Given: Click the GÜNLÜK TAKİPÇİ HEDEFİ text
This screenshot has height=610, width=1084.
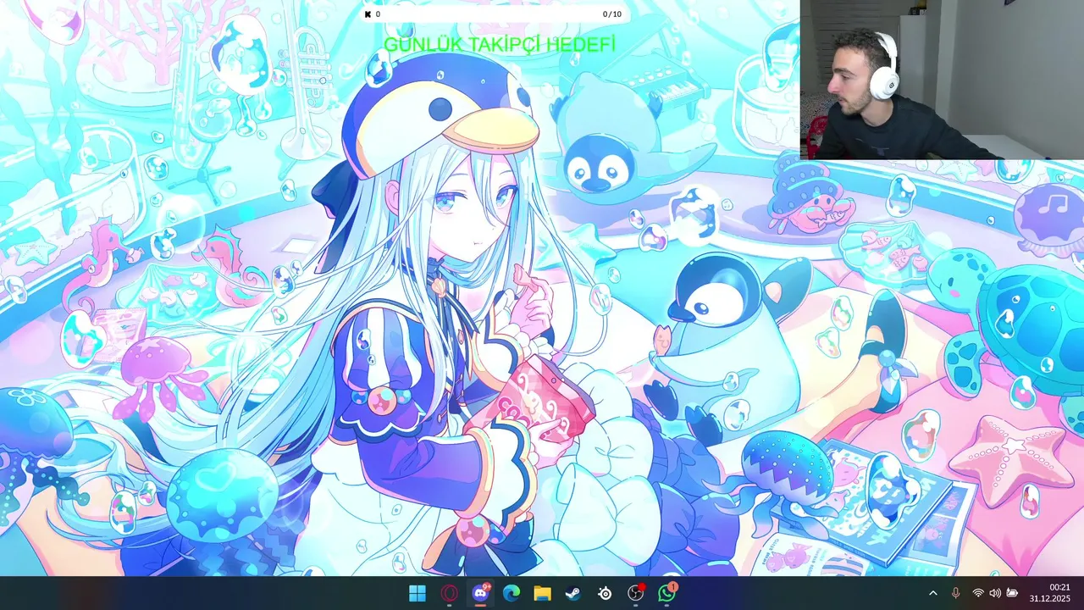Looking at the screenshot, I should tap(500, 45).
